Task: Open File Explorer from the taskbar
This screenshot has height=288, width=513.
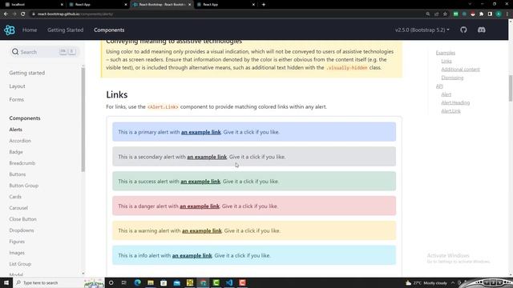Action: (151, 282)
